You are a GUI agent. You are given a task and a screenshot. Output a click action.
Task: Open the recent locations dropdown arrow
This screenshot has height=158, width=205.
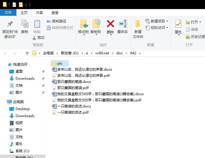pyautogui.click(x=21, y=53)
